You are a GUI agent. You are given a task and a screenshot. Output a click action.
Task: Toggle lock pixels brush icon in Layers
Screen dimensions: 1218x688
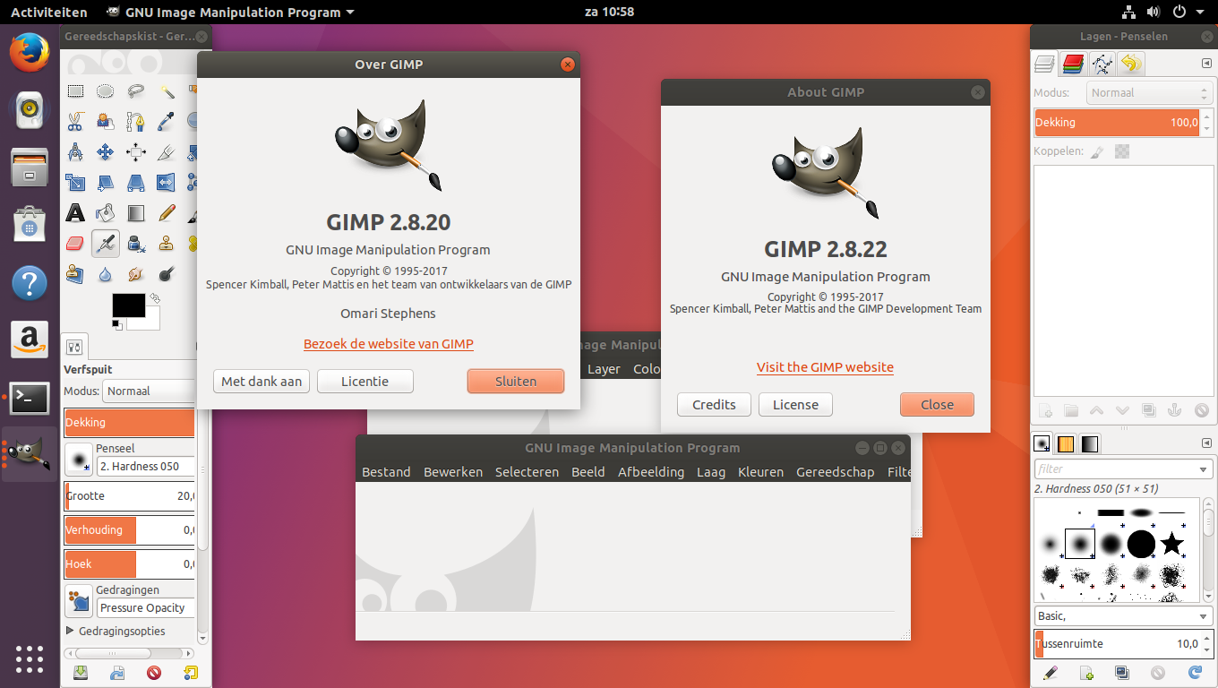click(1097, 152)
